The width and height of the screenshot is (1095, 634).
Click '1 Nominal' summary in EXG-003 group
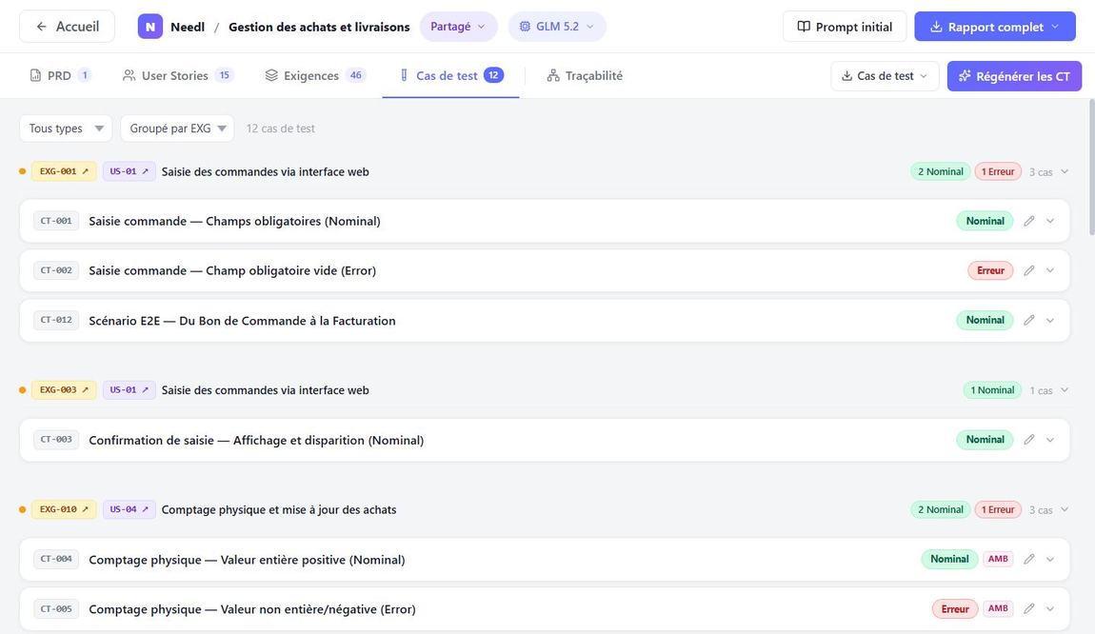992,390
